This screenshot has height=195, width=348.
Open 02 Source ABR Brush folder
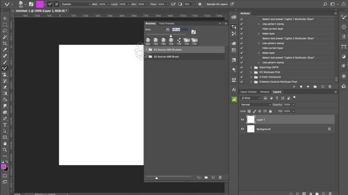coord(184,57)
